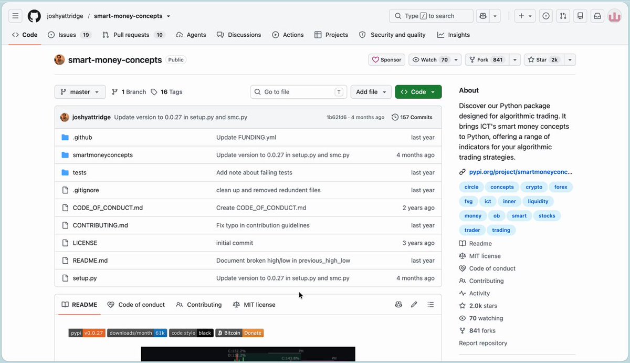The height and width of the screenshot is (363, 630).
Task: Sponsor this repository
Action: [387, 60]
